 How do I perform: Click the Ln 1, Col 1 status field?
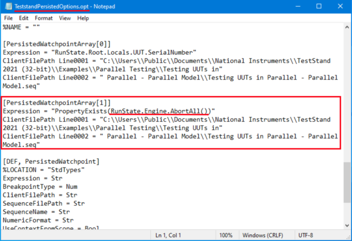pos(168,235)
